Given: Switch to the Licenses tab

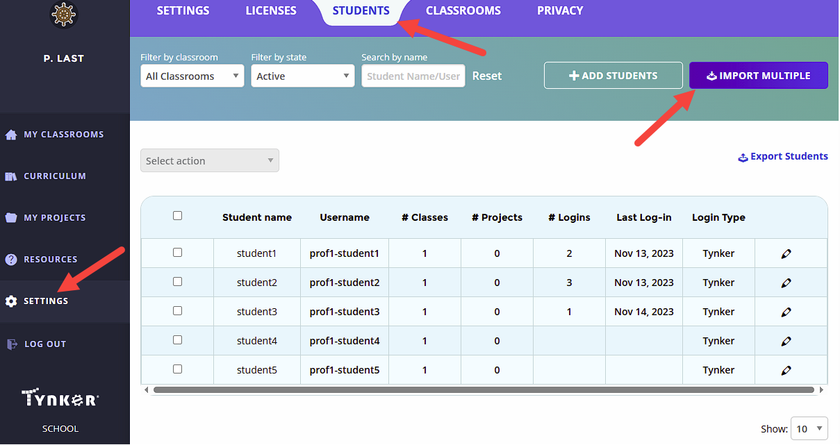Looking at the screenshot, I should coord(271,11).
